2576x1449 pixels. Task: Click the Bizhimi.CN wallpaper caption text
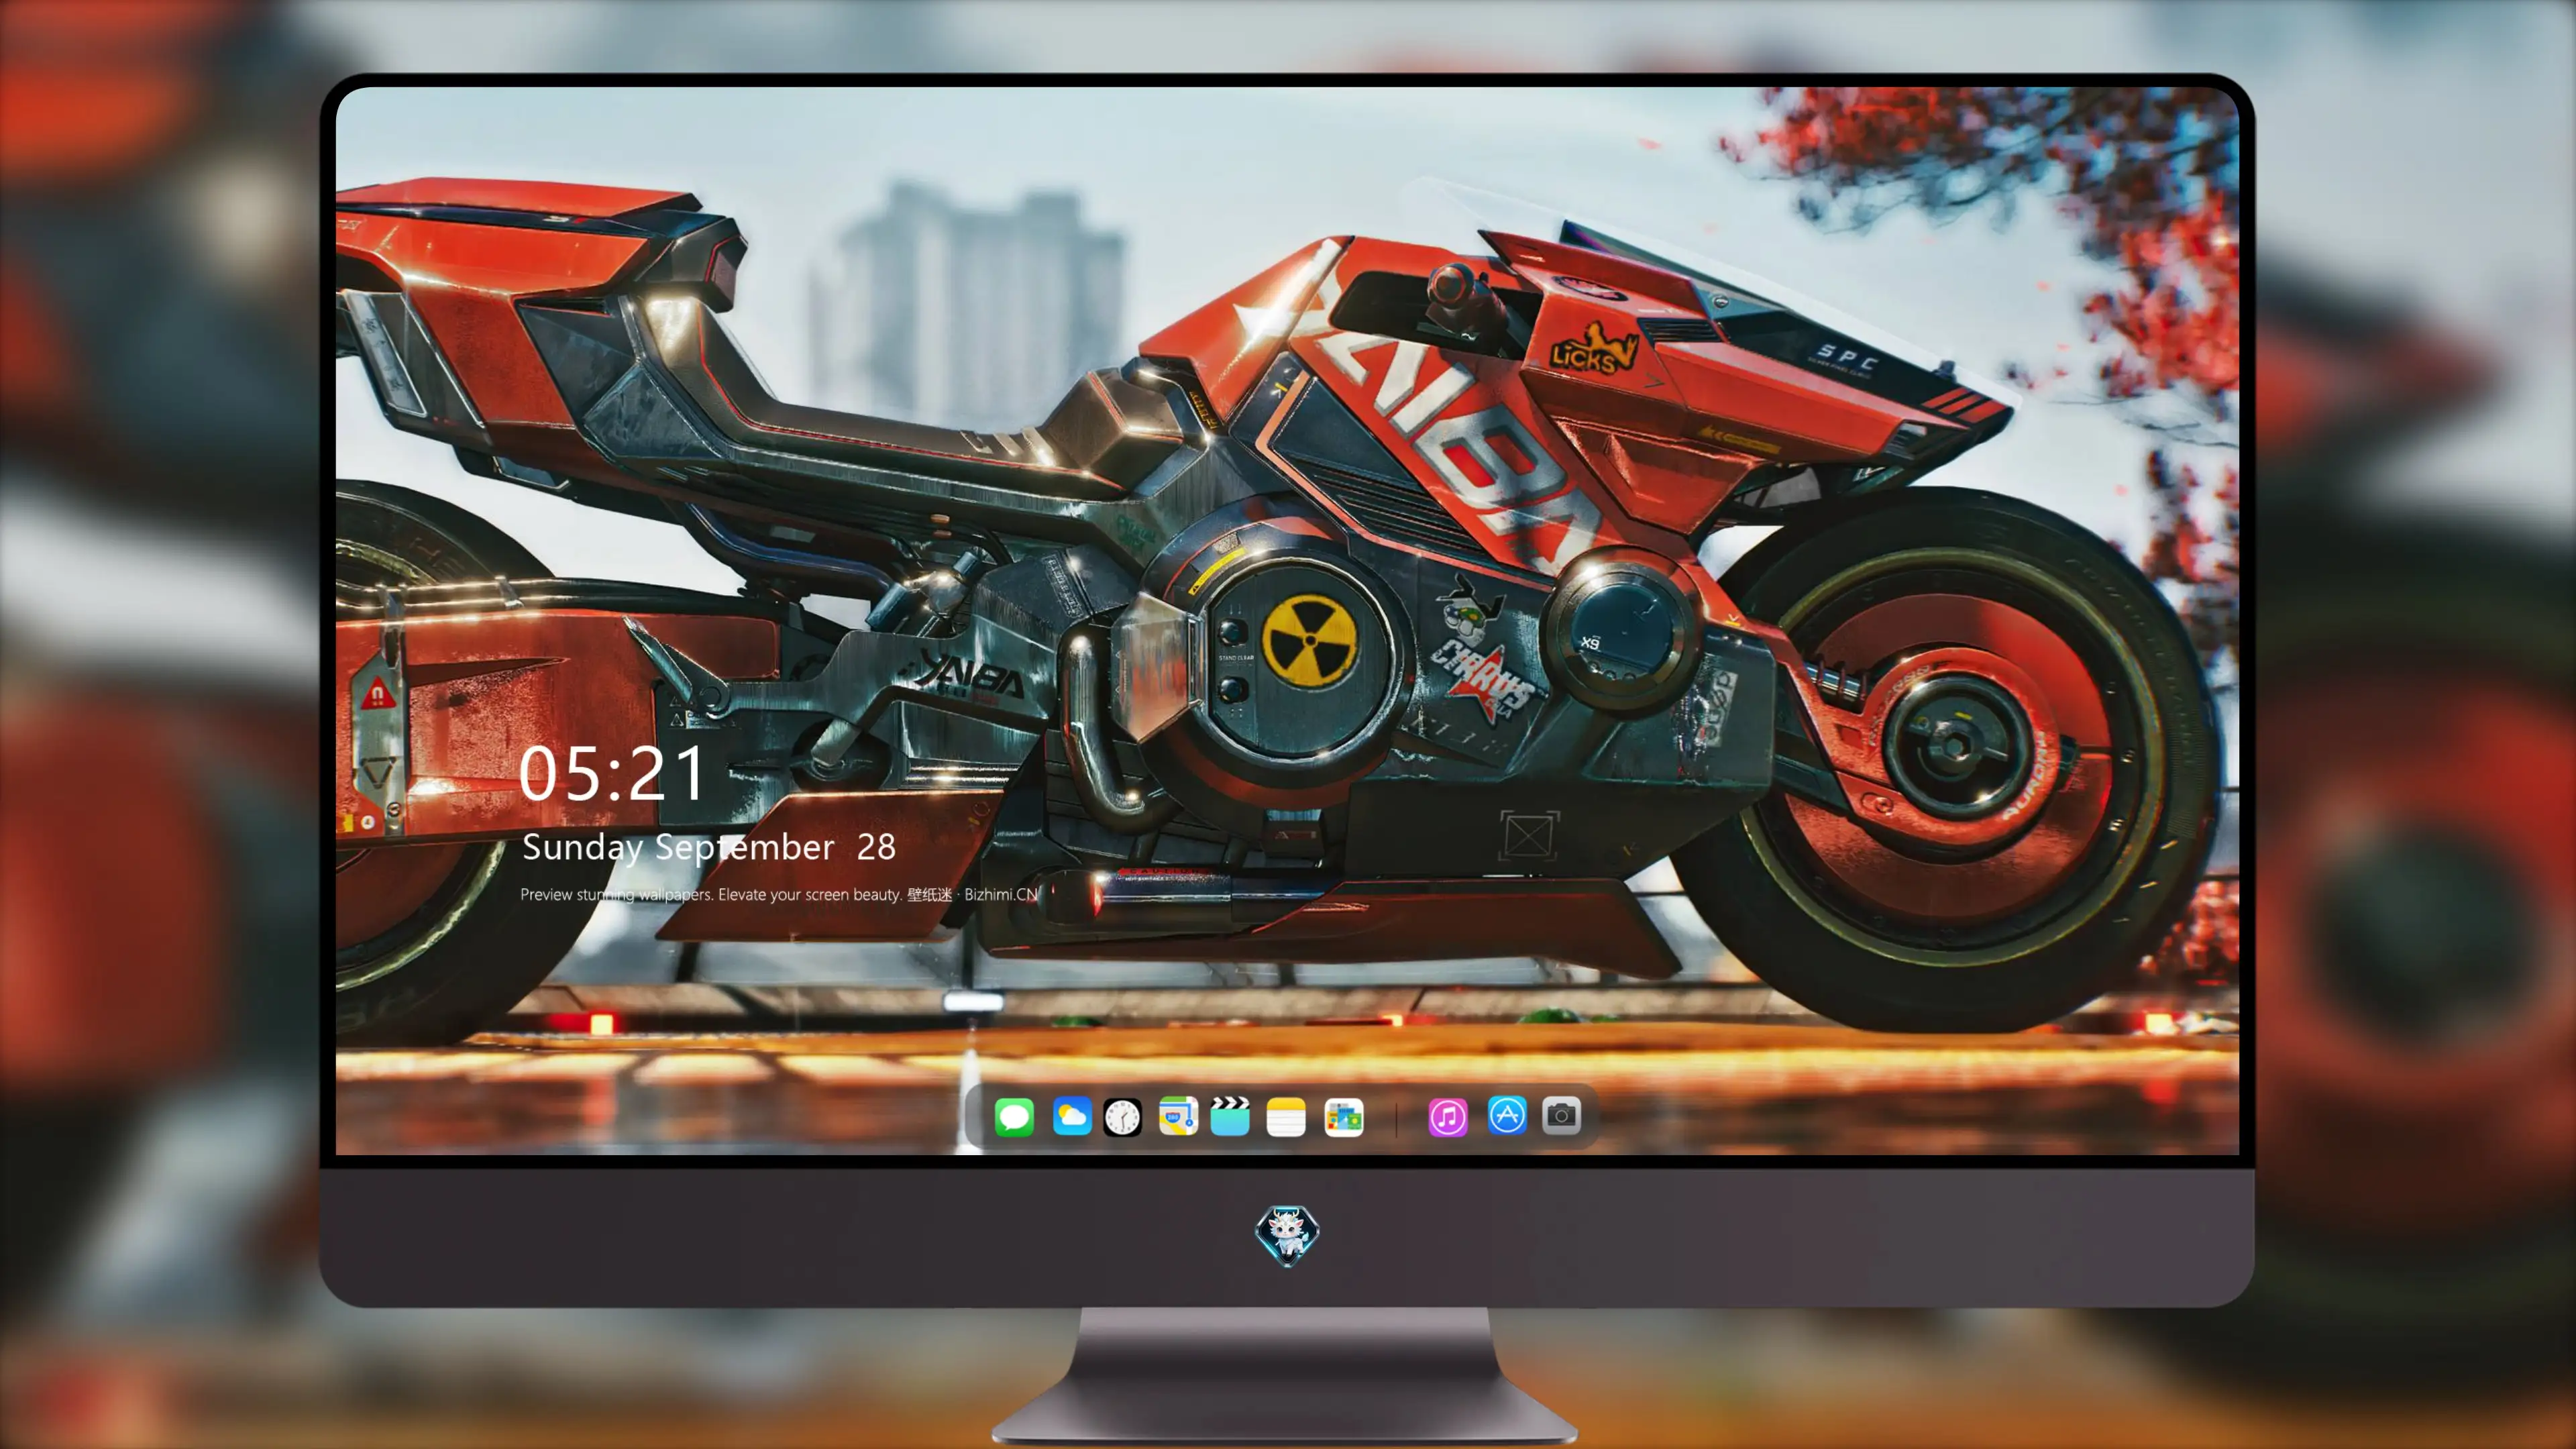pos(779,894)
